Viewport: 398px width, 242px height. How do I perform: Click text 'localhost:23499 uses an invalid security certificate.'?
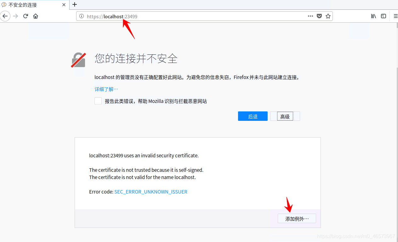[x=144, y=155]
